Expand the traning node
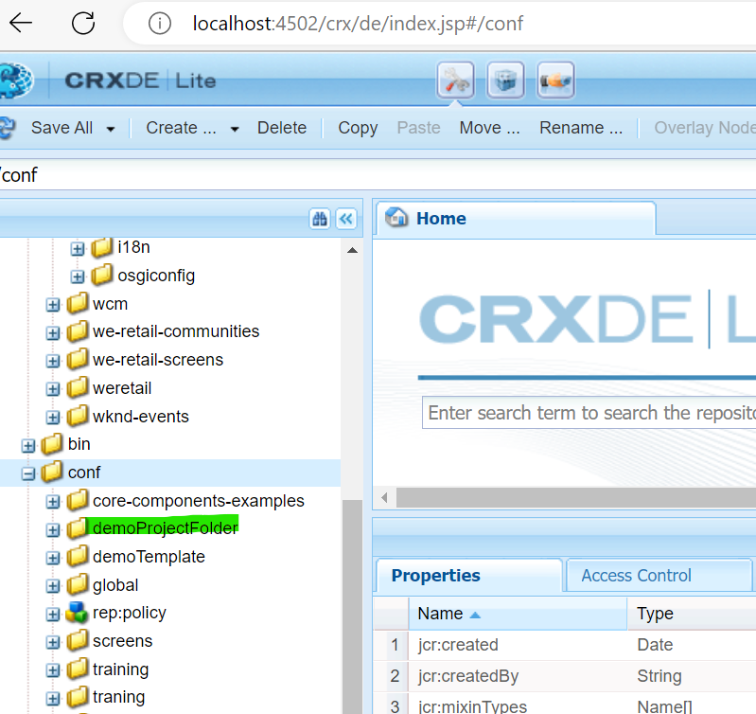This screenshot has width=756, height=714. coord(53,699)
